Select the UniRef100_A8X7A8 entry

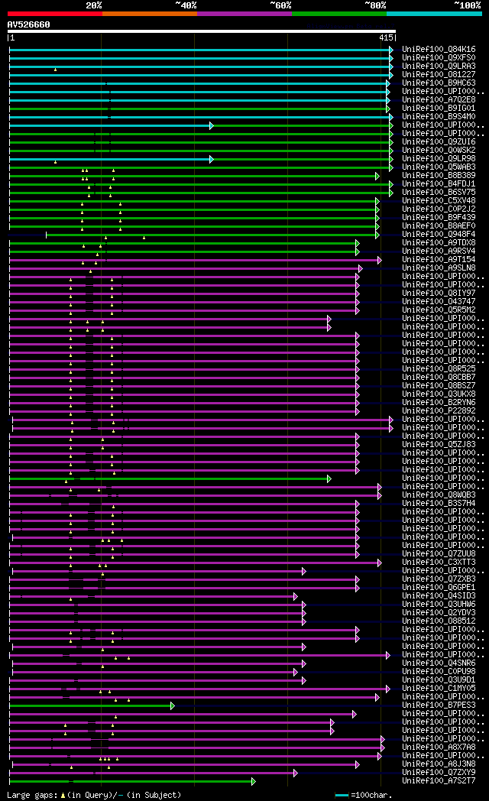pos(439,747)
